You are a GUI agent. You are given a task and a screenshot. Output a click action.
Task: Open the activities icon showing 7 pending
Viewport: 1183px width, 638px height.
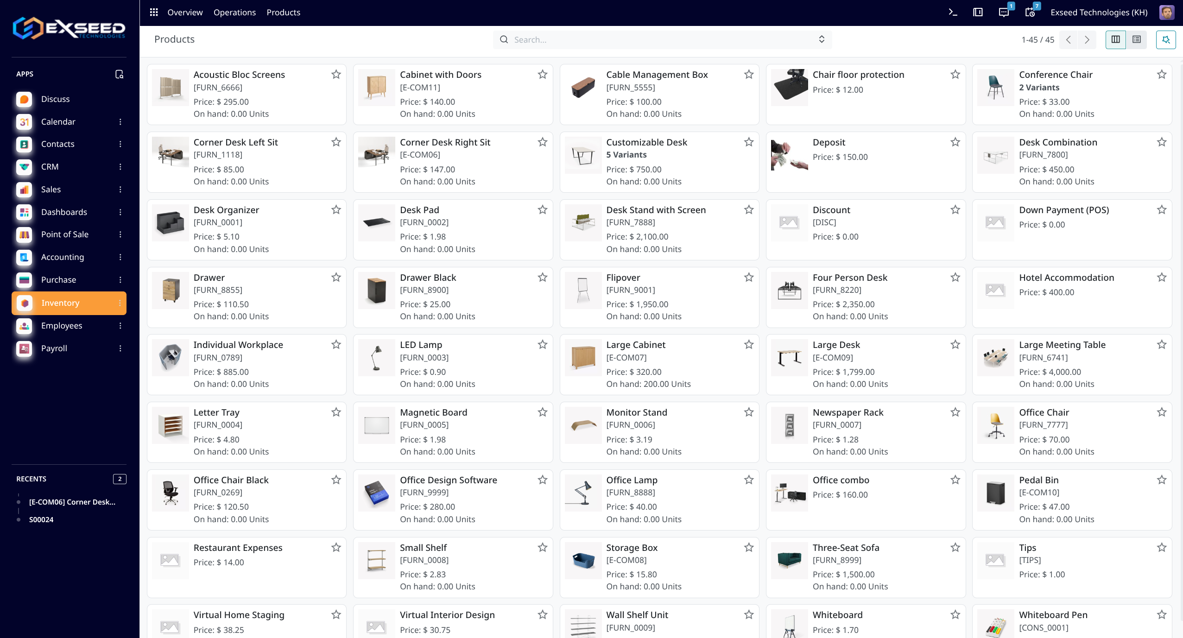tap(1029, 13)
